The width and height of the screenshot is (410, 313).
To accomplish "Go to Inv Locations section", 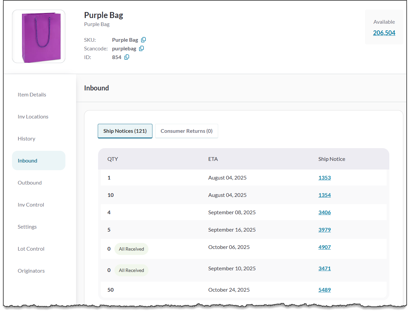I will [33, 116].
